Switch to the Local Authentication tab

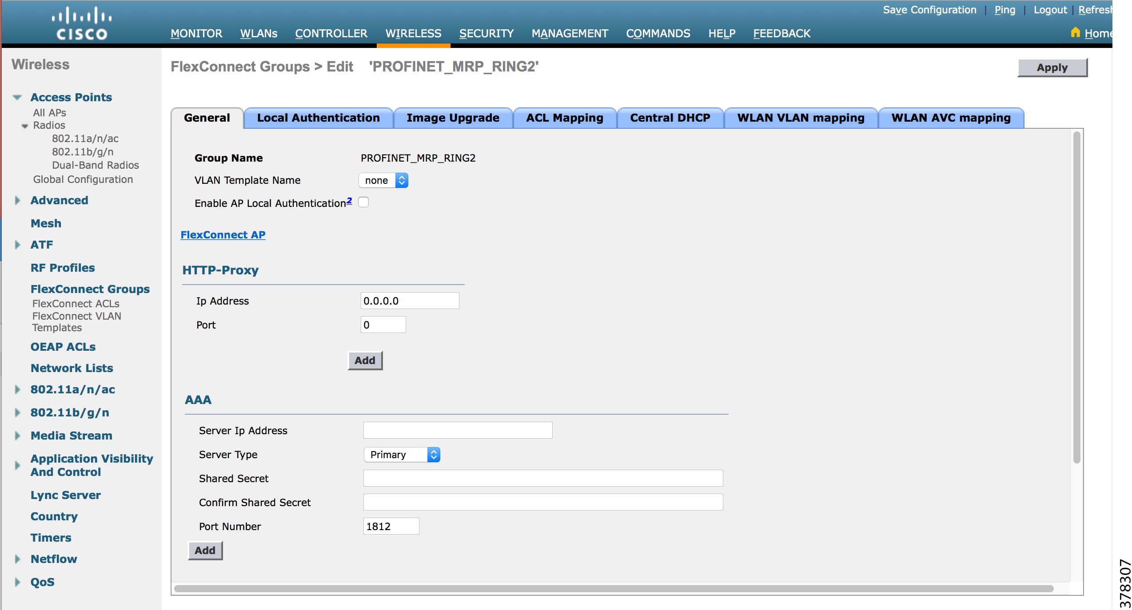pos(319,118)
